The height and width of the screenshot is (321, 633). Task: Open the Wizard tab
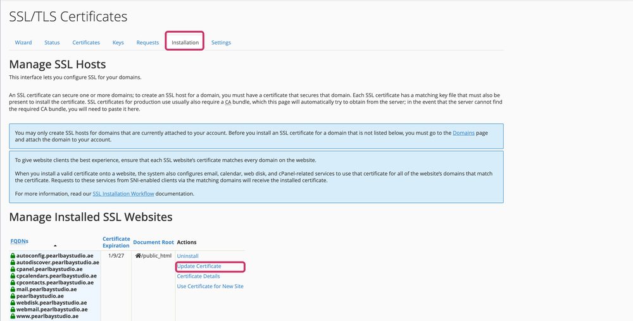pos(23,42)
